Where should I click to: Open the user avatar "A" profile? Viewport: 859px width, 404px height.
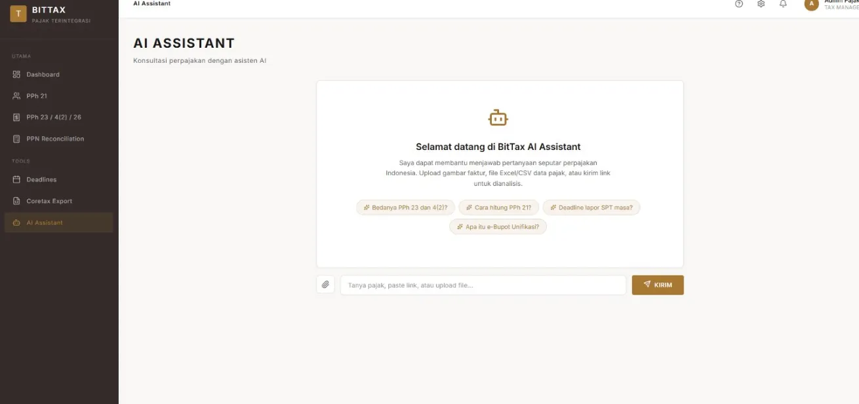tap(812, 4)
